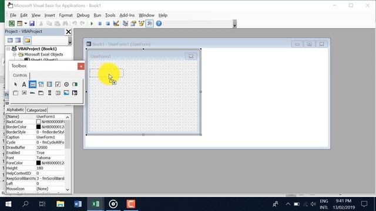Expand the Project panel toolbar options arrow
This screenshot has width=376, height=211.
70,40
